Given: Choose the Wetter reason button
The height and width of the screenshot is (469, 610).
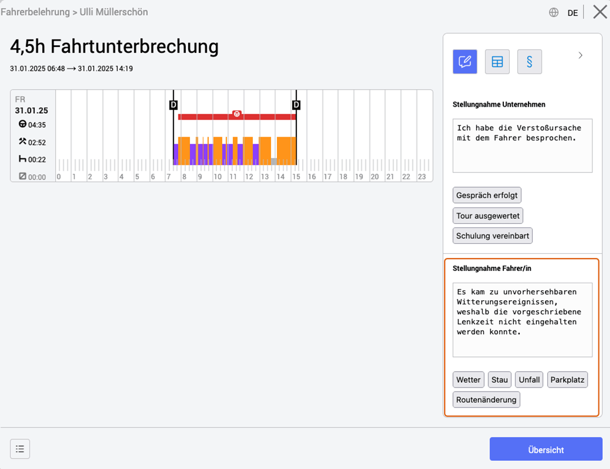Looking at the screenshot, I should click(x=469, y=379).
